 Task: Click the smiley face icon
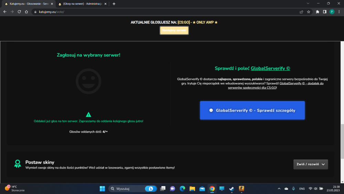point(88,81)
